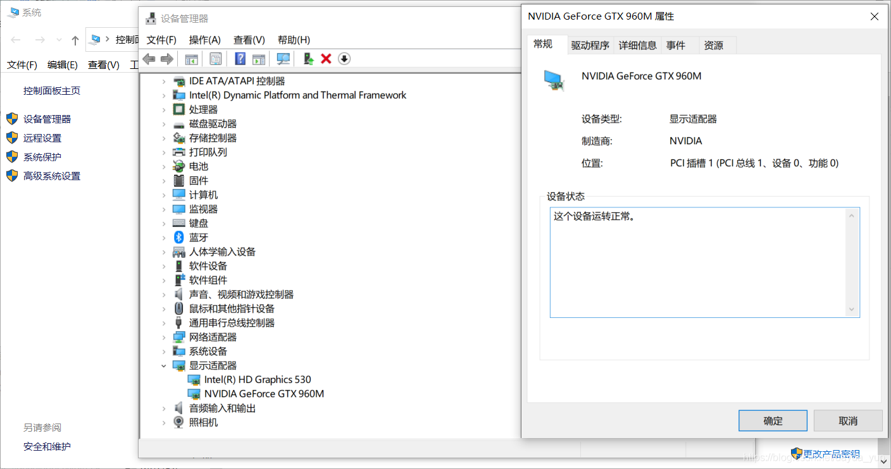
Task: Click the Disable device down-arrow icon
Action: click(x=344, y=59)
